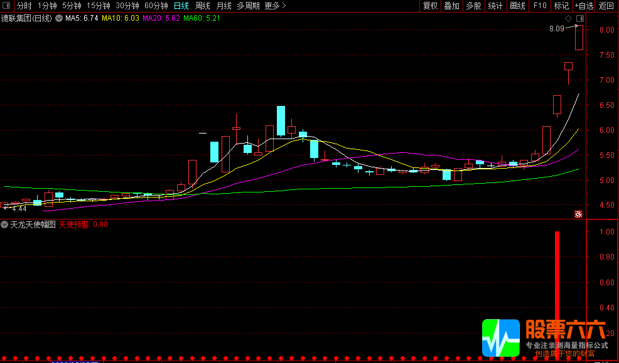Select the 日线 daily chart tab
The height and width of the screenshot is (363, 619).
(x=181, y=6)
